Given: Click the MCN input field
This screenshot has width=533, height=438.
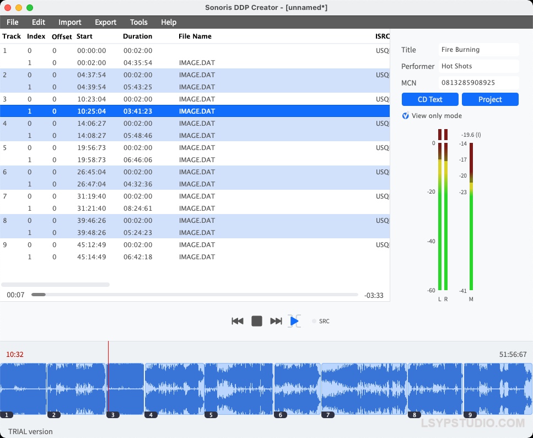Looking at the screenshot, I should coord(478,83).
